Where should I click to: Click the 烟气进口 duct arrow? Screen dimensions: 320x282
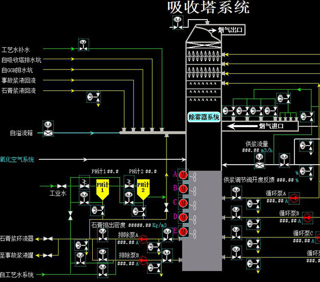242,126
